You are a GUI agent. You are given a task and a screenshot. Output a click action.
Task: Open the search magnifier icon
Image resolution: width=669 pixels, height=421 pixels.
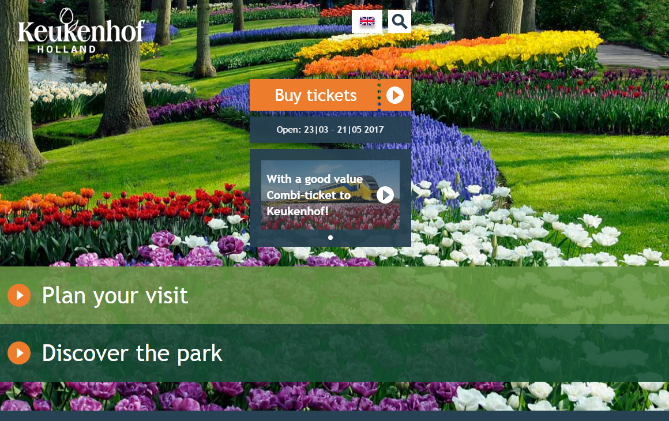point(399,21)
